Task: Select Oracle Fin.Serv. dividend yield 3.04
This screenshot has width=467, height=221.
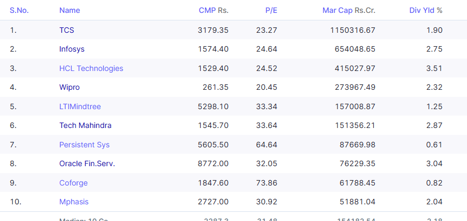Action: click(x=434, y=163)
